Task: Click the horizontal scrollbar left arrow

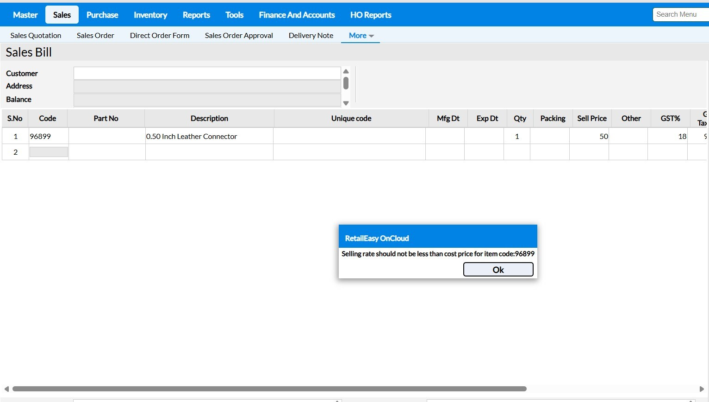Action: (6, 389)
